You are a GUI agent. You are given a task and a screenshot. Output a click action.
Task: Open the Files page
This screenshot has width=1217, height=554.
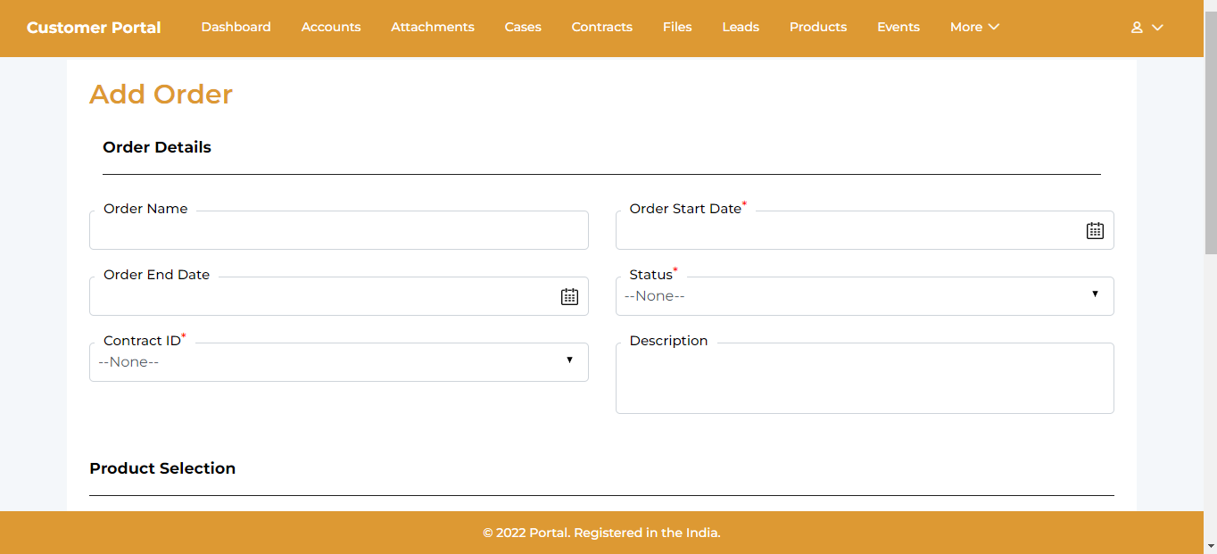coord(677,28)
